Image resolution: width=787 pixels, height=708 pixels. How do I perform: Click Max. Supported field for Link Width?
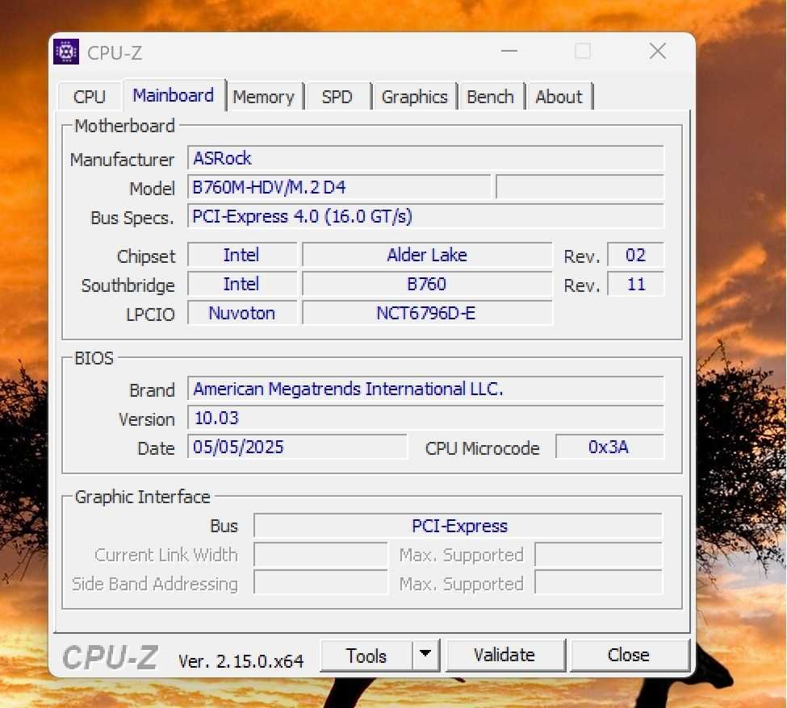pos(598,555)
